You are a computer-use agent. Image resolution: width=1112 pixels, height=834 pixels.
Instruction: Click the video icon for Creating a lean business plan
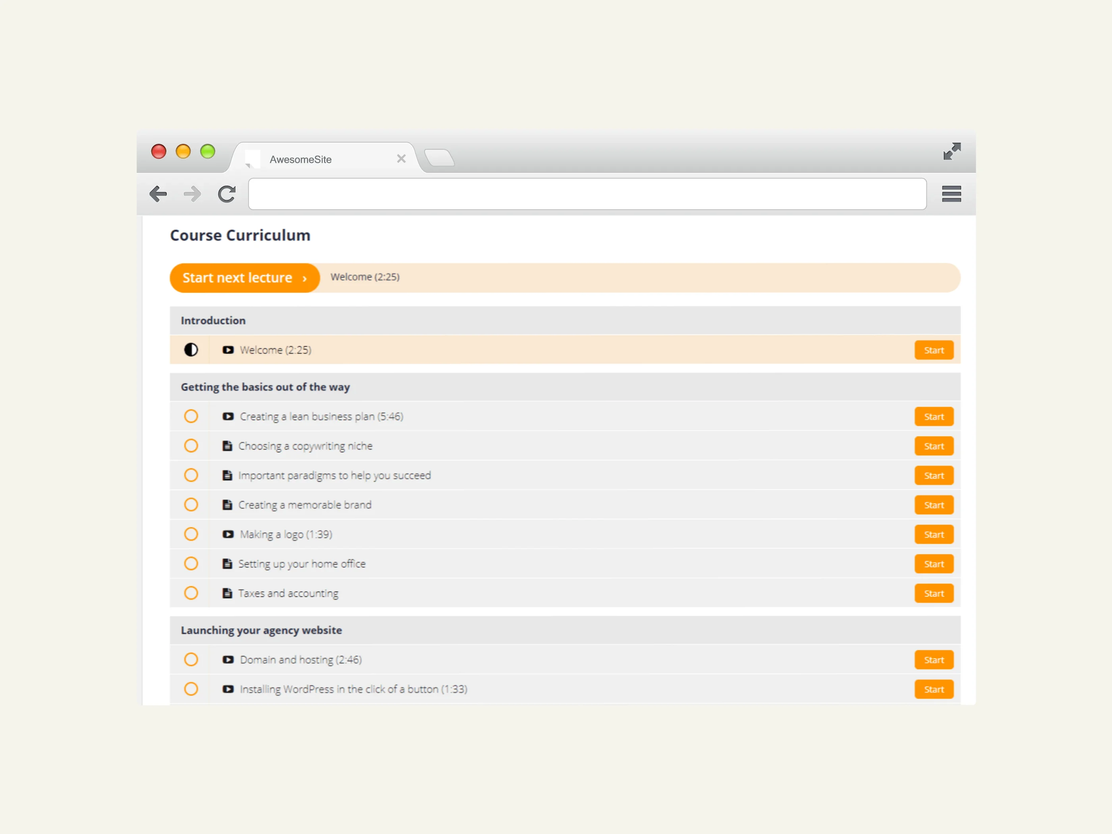[x=228, y=416]
